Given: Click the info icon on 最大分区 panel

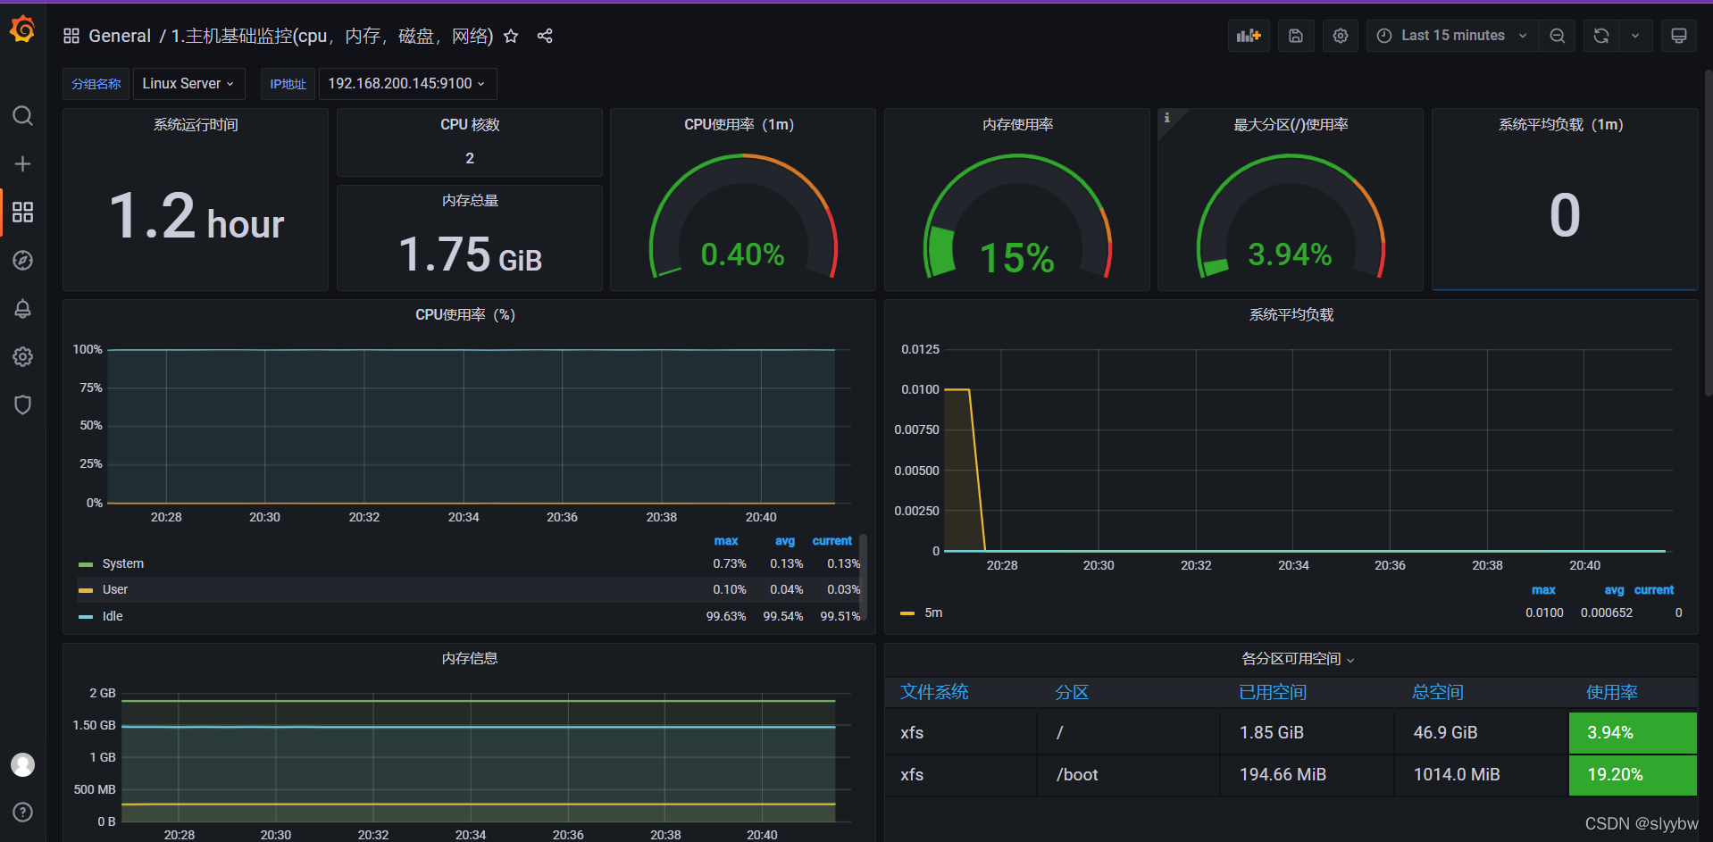Looking at the screenshot, I should tap(1166, 117).
